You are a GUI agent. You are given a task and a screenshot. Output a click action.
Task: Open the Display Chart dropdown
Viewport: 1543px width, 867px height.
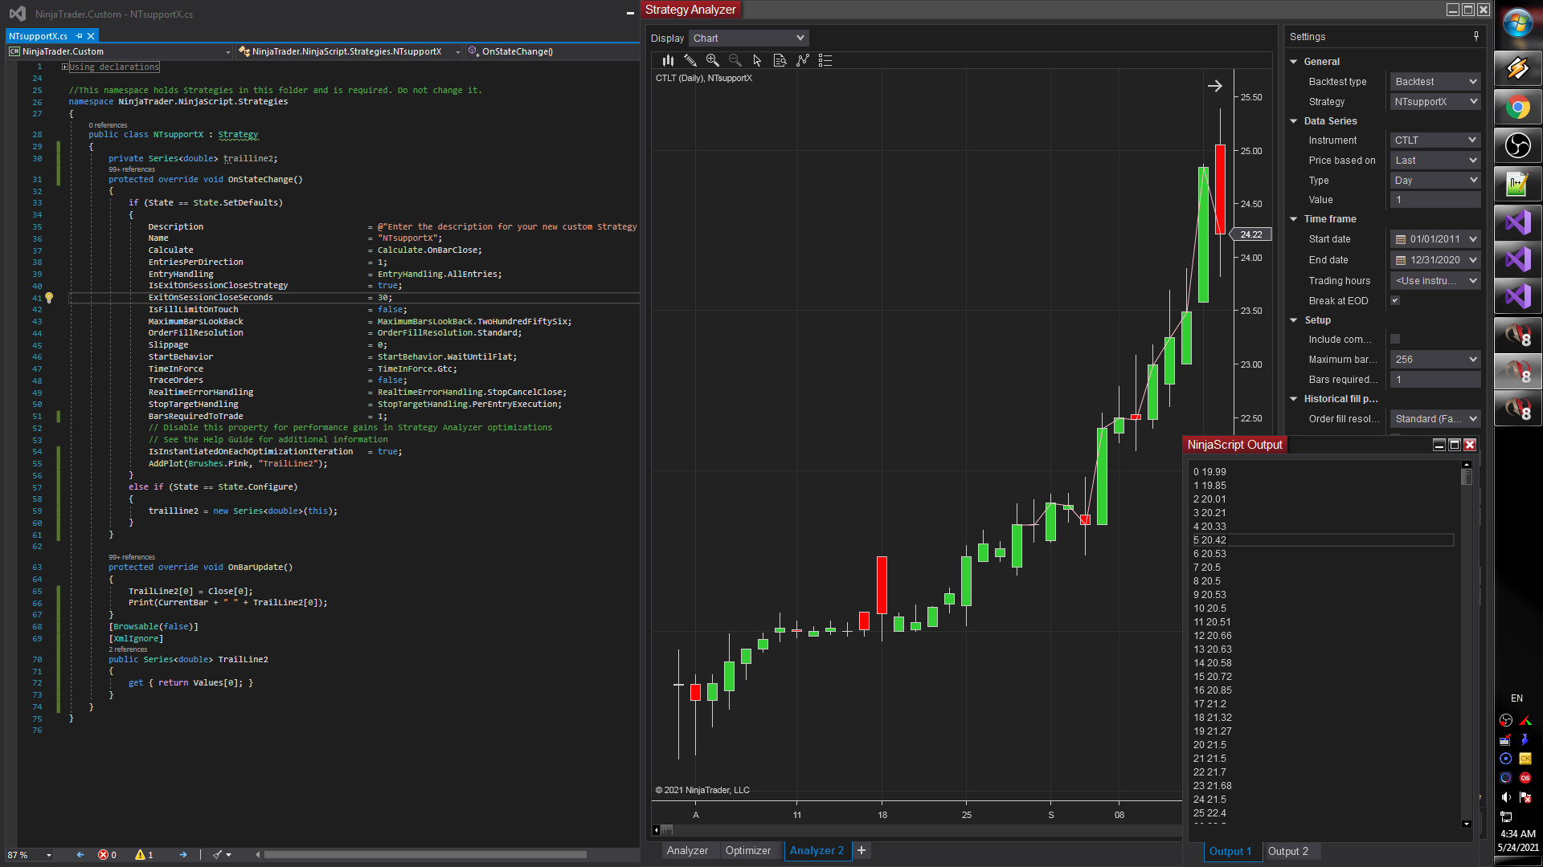coord(748,38)
